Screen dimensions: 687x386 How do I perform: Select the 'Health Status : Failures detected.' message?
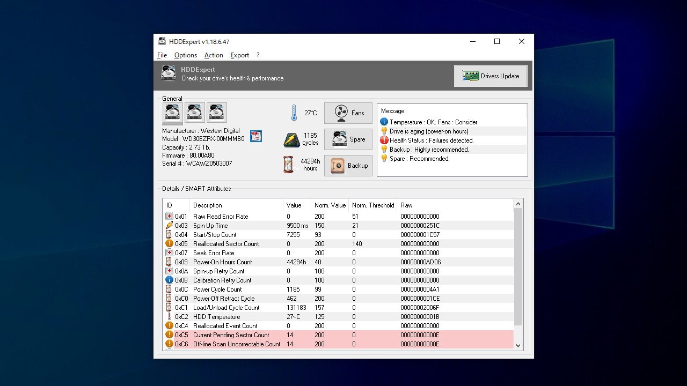point(432,140)
